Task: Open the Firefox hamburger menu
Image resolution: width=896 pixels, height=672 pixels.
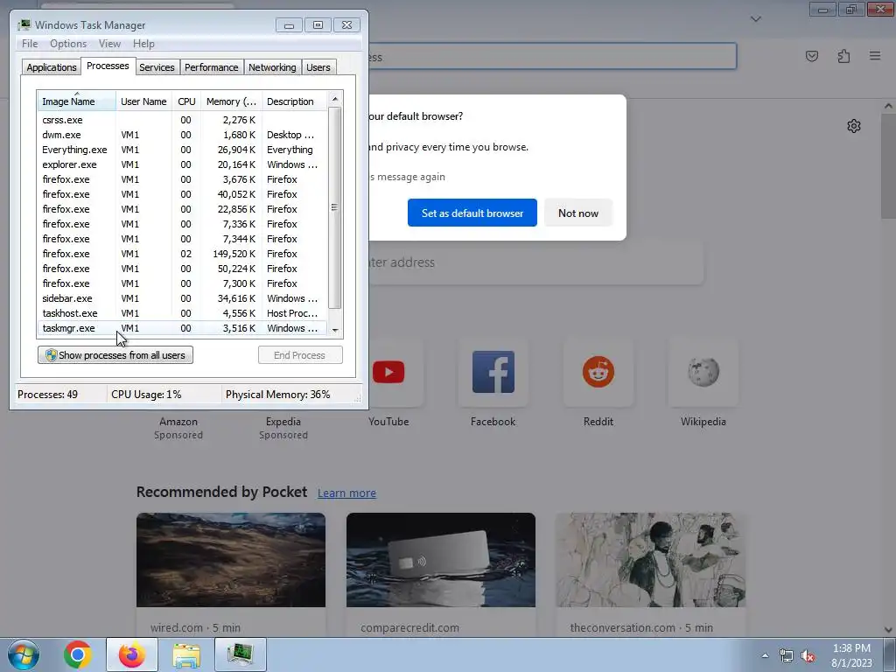Action: 875,56
